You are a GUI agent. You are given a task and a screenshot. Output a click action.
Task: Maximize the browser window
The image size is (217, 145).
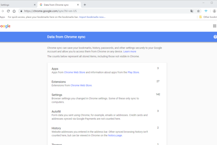(x=212, y=3)
